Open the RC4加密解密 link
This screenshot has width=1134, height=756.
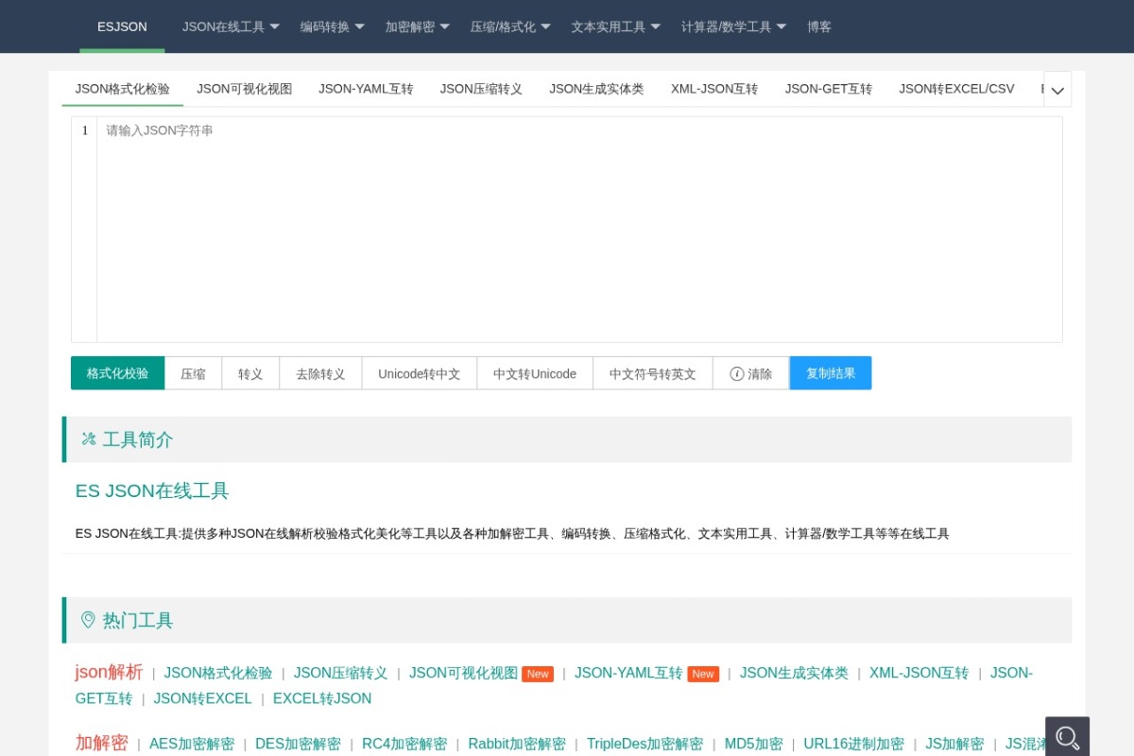pyautogui.click(x=404, y=744)
